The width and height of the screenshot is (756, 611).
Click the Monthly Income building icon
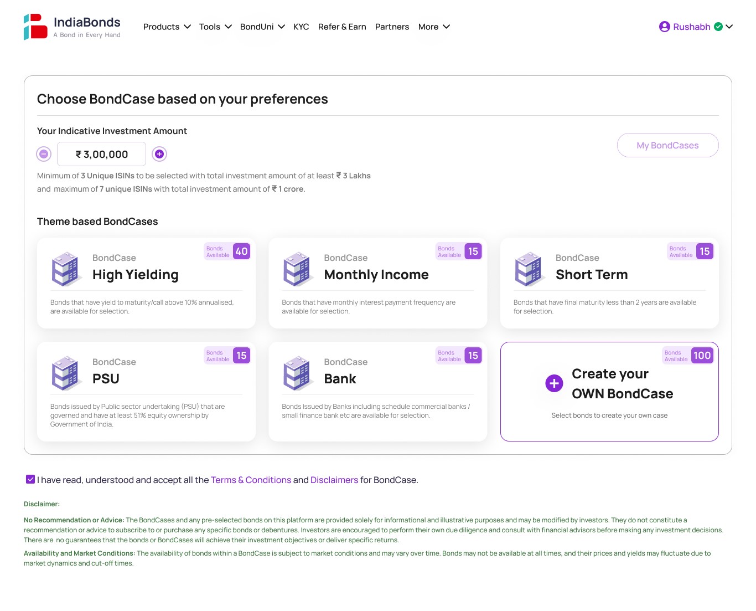pos(299,269)
